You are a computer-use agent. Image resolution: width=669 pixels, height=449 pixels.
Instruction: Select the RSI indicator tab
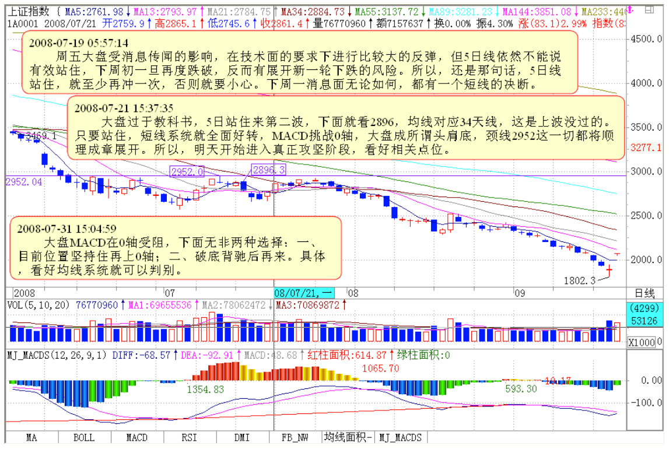click(190, 437)
